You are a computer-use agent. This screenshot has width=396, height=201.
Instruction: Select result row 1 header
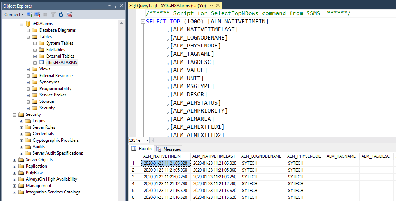click(136, 163)
